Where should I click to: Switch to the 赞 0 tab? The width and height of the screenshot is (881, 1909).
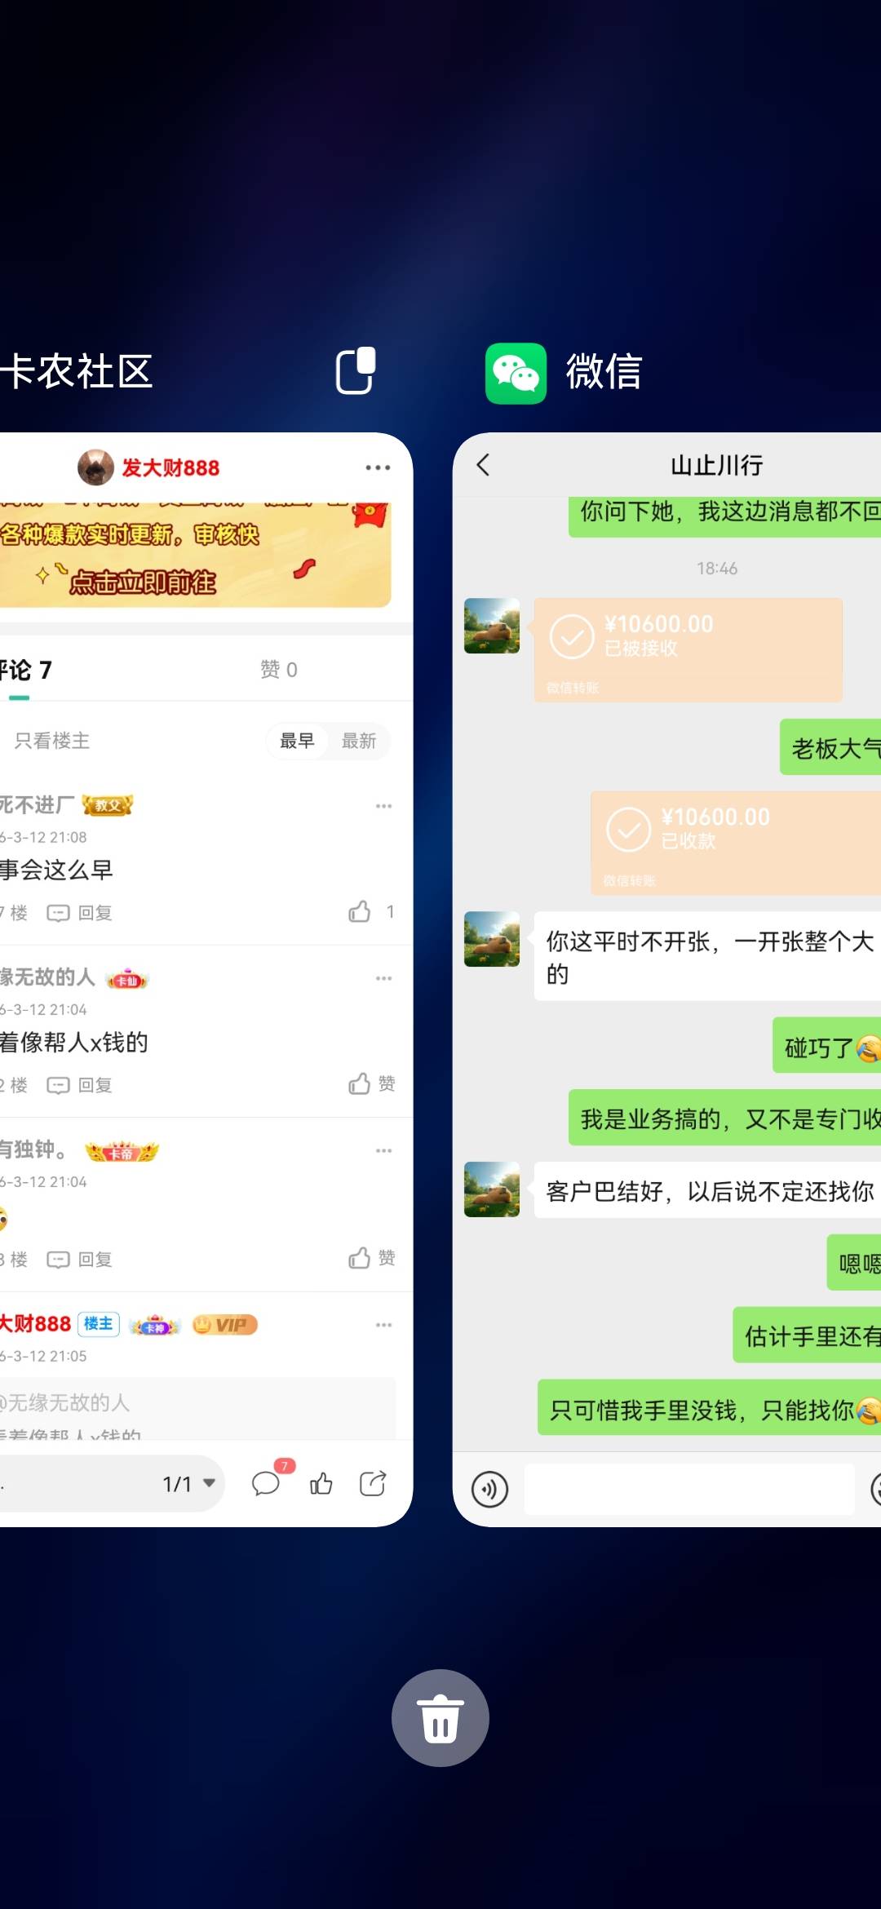tap(278, 670)
